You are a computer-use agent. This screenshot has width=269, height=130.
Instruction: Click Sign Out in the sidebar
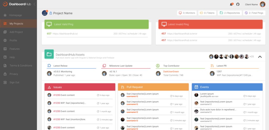tap(18, 82)
